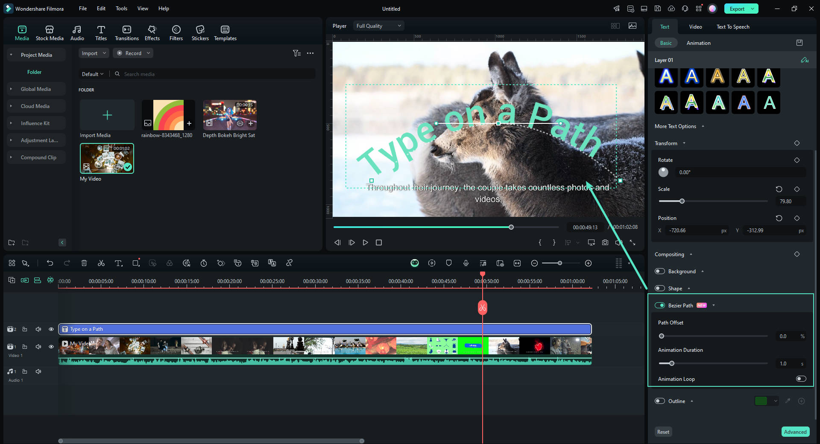Play the preview video
Image resolution: width=820 pixels, height=444 pixels.
point(365,242)
